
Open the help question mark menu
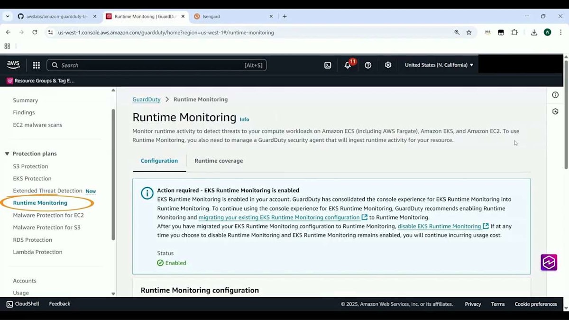click(x=368, y=65)
